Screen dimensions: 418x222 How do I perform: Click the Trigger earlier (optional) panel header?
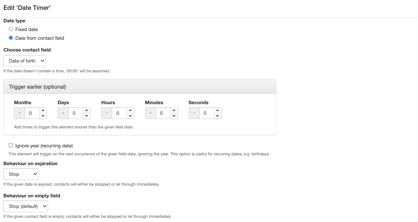pyautogui.click(x=140, y=87)
